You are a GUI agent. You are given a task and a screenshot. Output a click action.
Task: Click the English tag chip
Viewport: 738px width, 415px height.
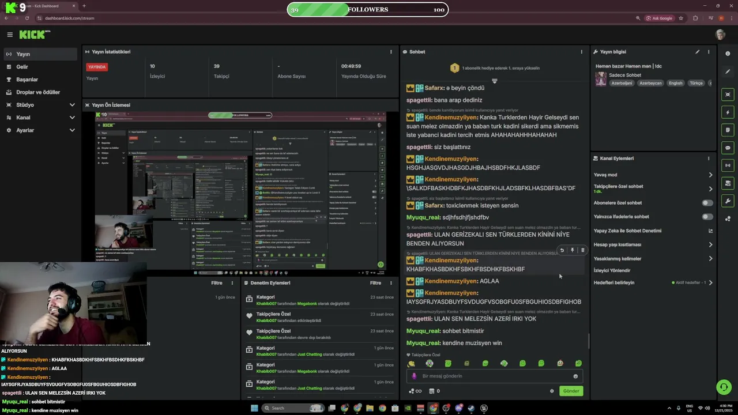(675, 83)
